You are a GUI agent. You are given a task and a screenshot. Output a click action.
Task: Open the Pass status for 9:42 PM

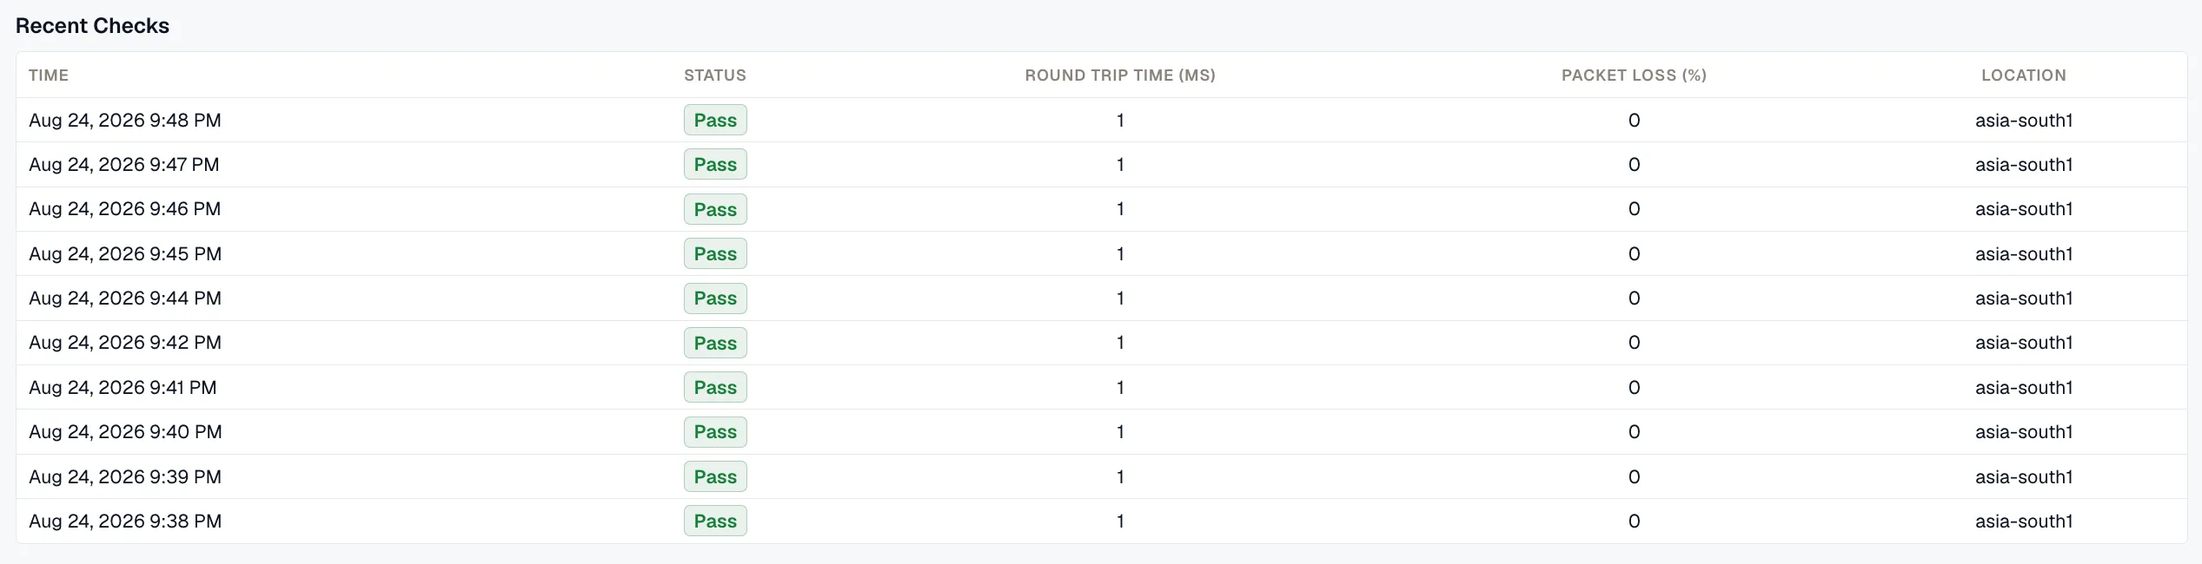coord(715,343)
